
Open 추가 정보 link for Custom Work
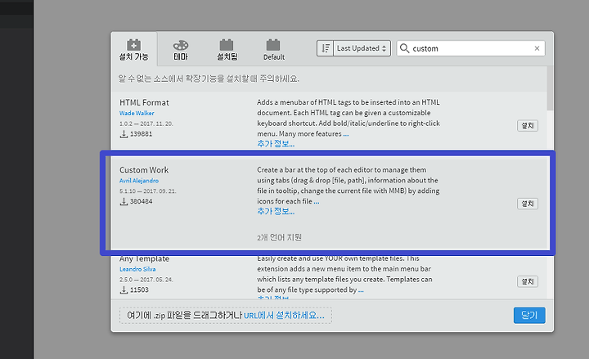[x=276, y=212]
